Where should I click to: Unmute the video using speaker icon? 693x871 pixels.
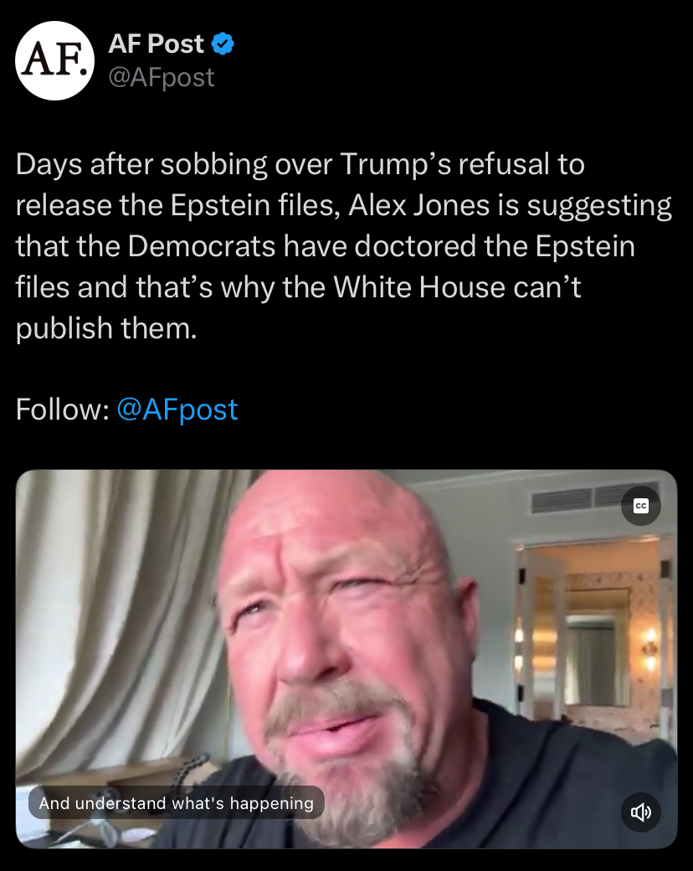point(641,812)
